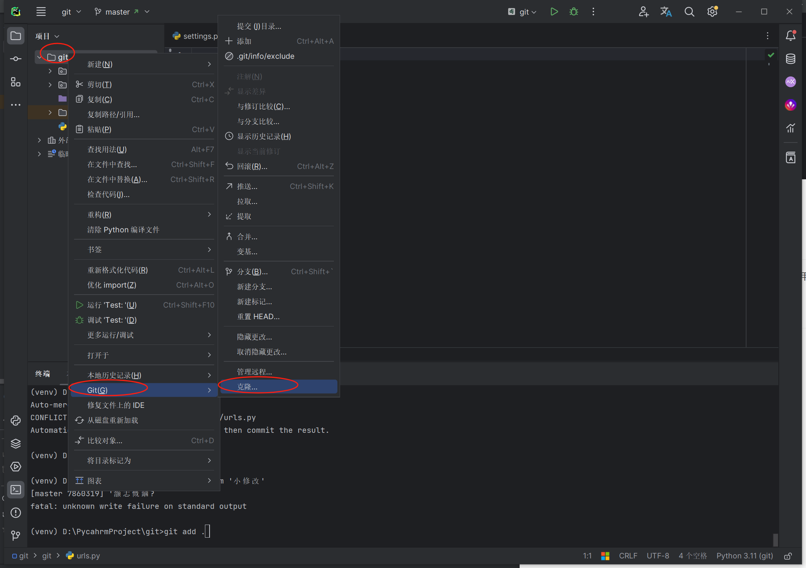Click green inspection checkmark in editor
The image size is (806, 568).
pos(771,55)
